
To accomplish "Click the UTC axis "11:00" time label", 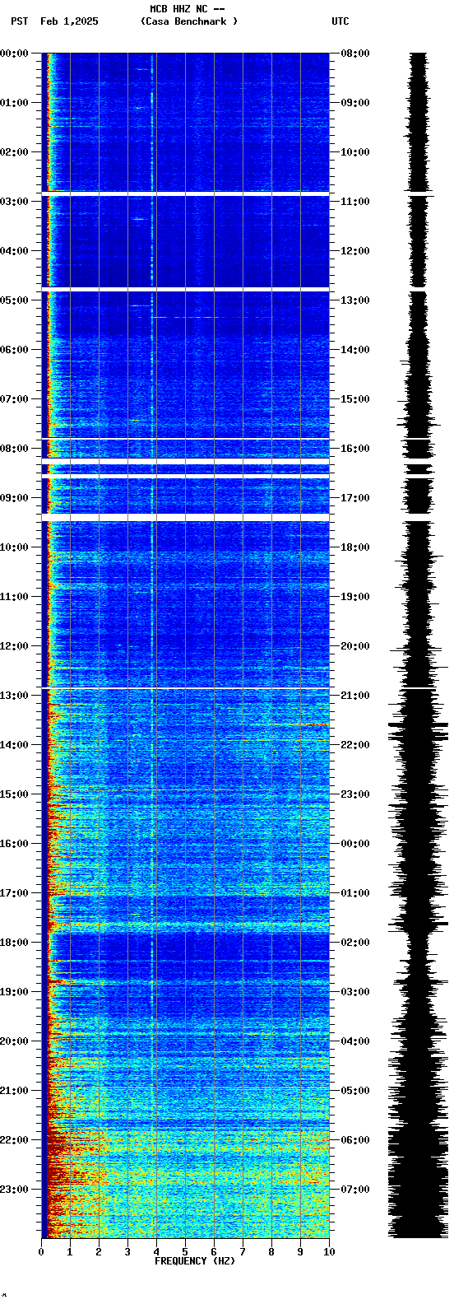I will pos(355,202).
